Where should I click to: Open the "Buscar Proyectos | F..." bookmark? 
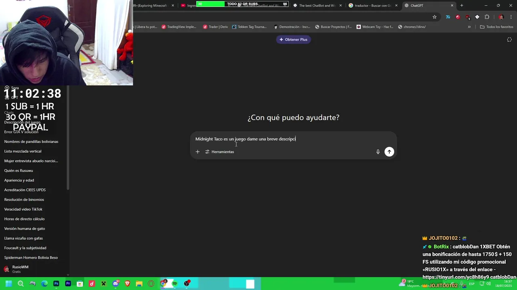point(334,27)
